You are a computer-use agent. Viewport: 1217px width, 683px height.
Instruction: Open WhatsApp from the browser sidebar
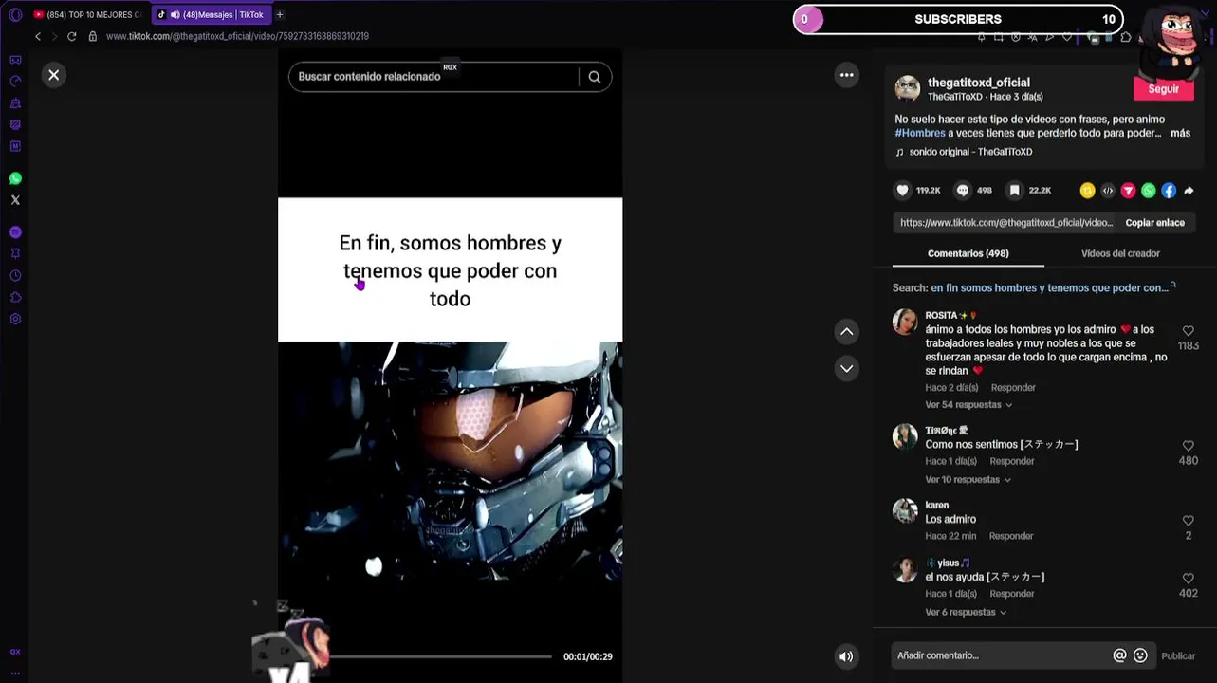tap(15, 178)
